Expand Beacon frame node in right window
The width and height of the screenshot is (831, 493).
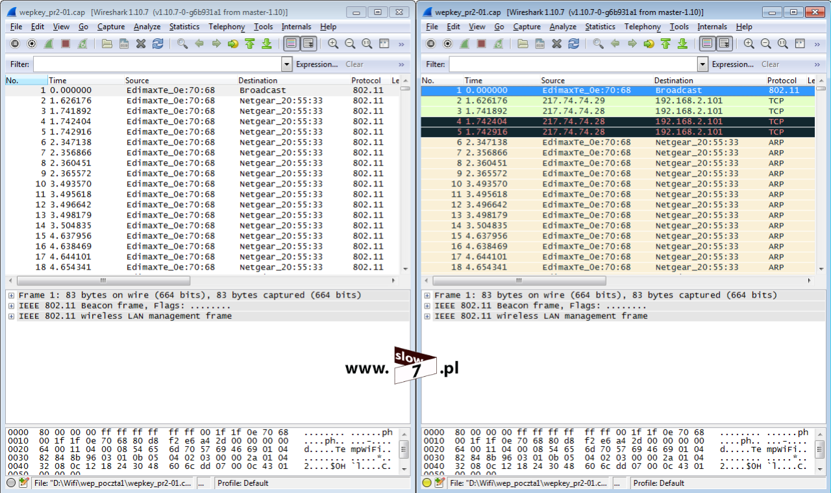(x=427, y=306)
